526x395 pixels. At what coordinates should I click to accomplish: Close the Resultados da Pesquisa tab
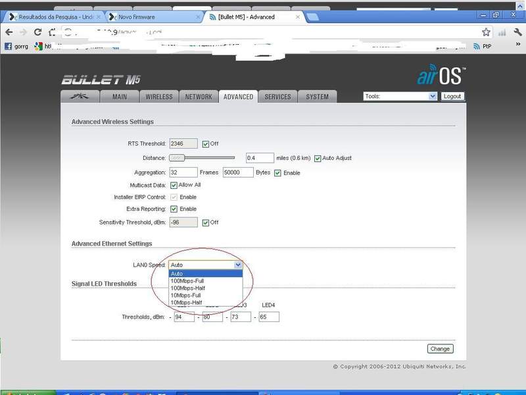click(x=98, y=17)
